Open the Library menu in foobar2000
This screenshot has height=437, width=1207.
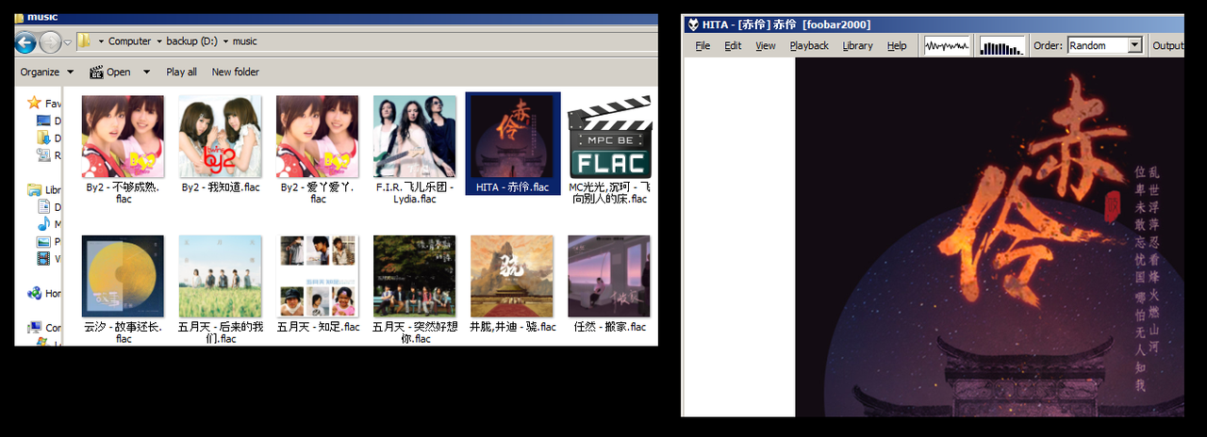tap(857, 45)
